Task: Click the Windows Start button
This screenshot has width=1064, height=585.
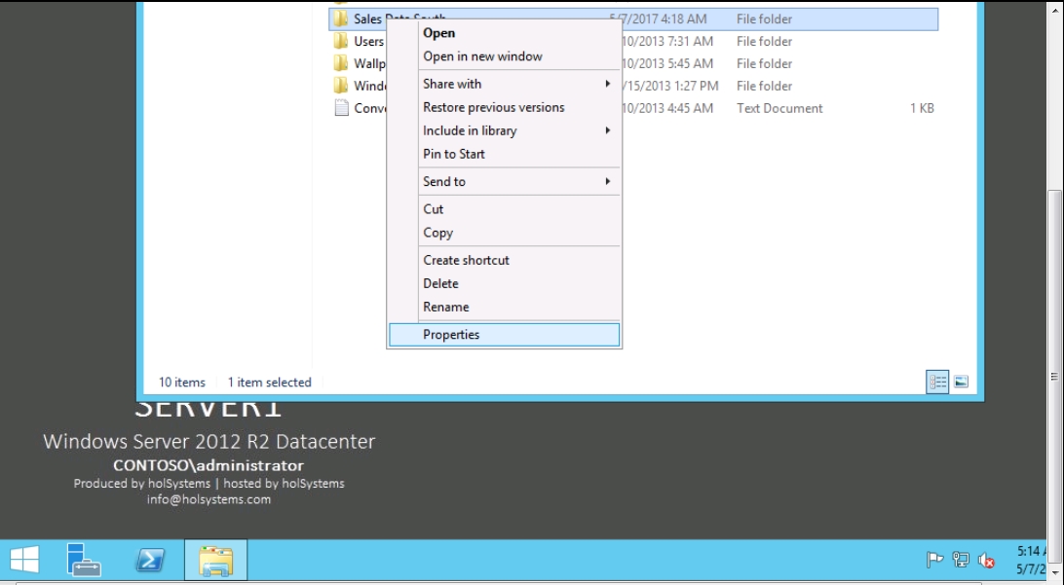Action: (x=24, y=561)
